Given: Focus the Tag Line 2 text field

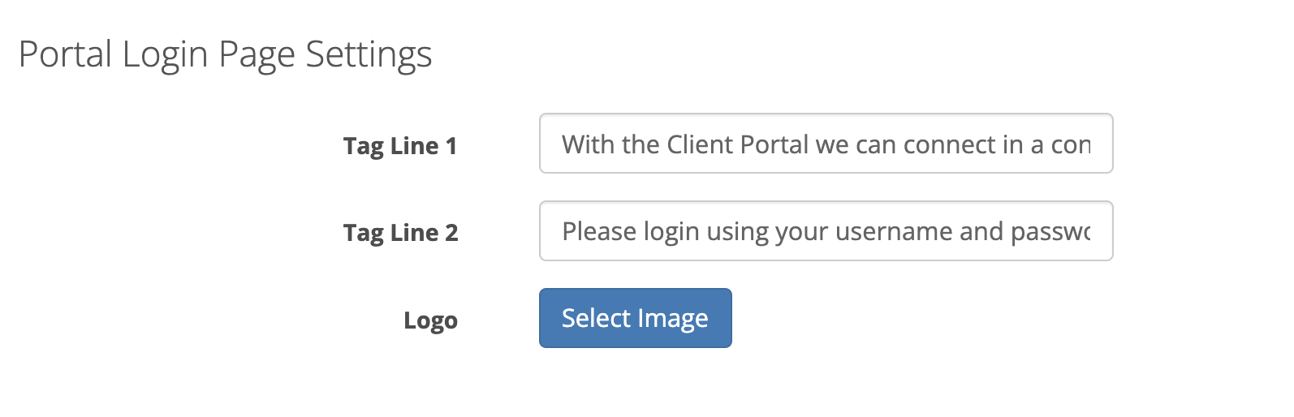Looking at the screenshot, I should (826, 231).
